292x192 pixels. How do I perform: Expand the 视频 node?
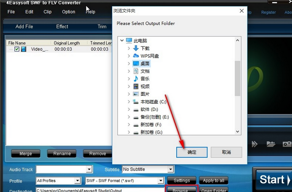pyautogui.click(x=129, y=86)
